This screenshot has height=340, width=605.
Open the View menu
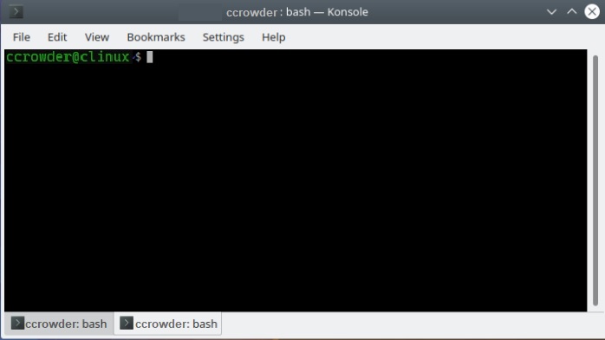pyautogui.click(x=97, y=37)
